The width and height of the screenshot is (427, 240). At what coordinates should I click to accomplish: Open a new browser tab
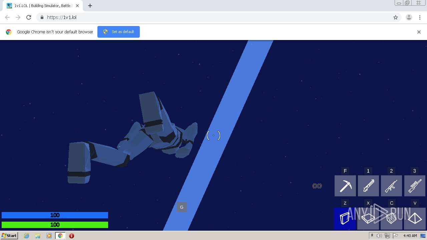[x=90, y=6]
